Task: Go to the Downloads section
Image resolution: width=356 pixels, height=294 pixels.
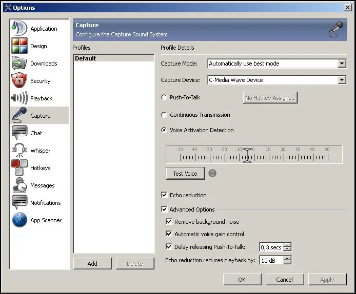Action: [x=44, y=64]
